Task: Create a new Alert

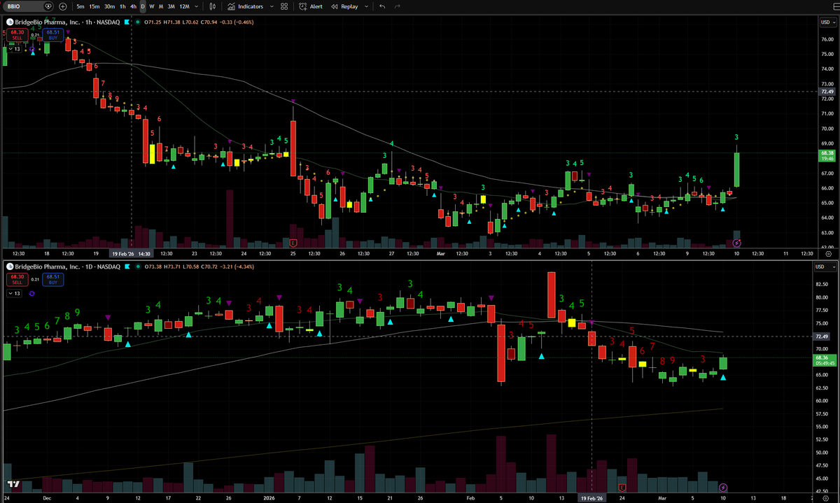Action: point(311,6)
